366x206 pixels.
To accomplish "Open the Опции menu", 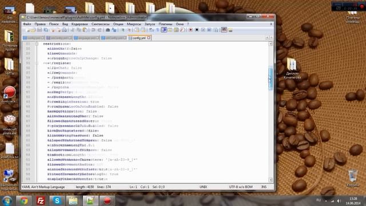I will (118, 24).
